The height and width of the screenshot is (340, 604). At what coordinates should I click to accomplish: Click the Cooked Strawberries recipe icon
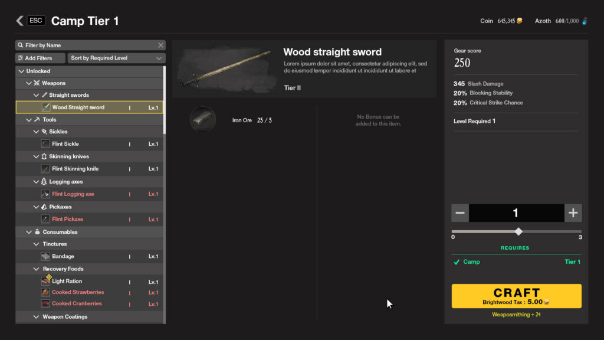(45, 293)
